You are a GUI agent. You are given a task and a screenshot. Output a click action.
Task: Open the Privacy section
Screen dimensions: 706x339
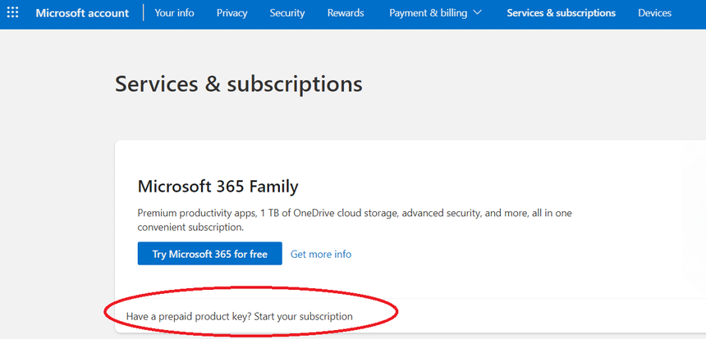tap(232, 13)
